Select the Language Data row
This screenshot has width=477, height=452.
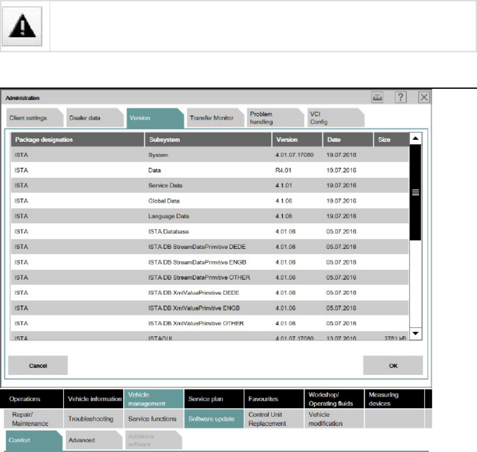point(210,216)
